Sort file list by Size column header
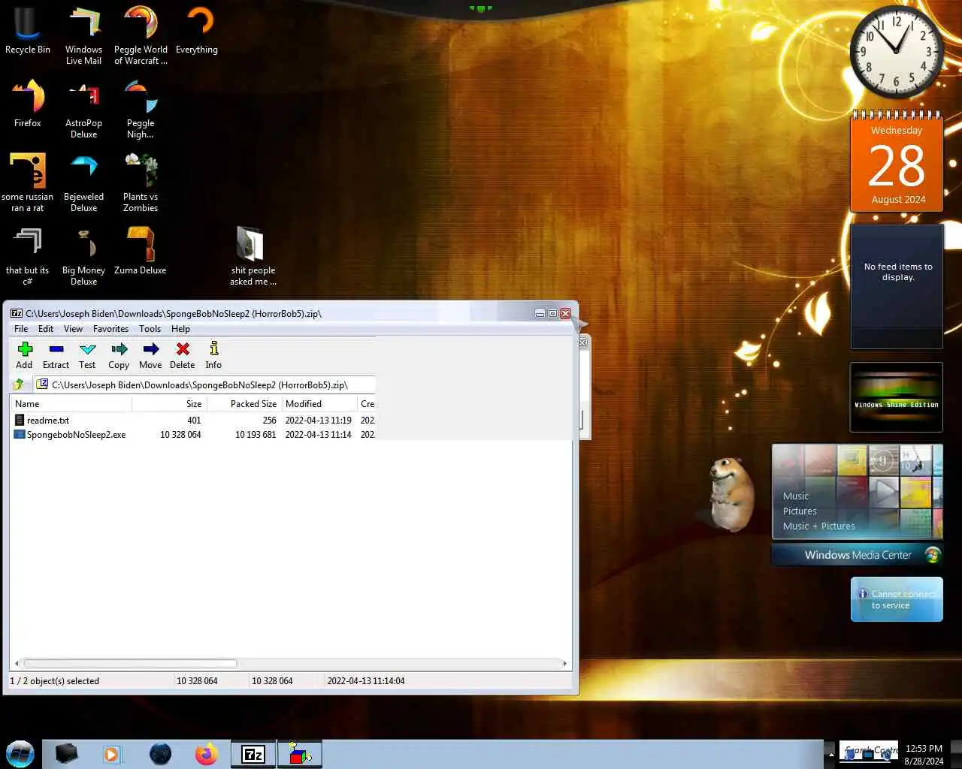The image size is (962, 769). 168,404
